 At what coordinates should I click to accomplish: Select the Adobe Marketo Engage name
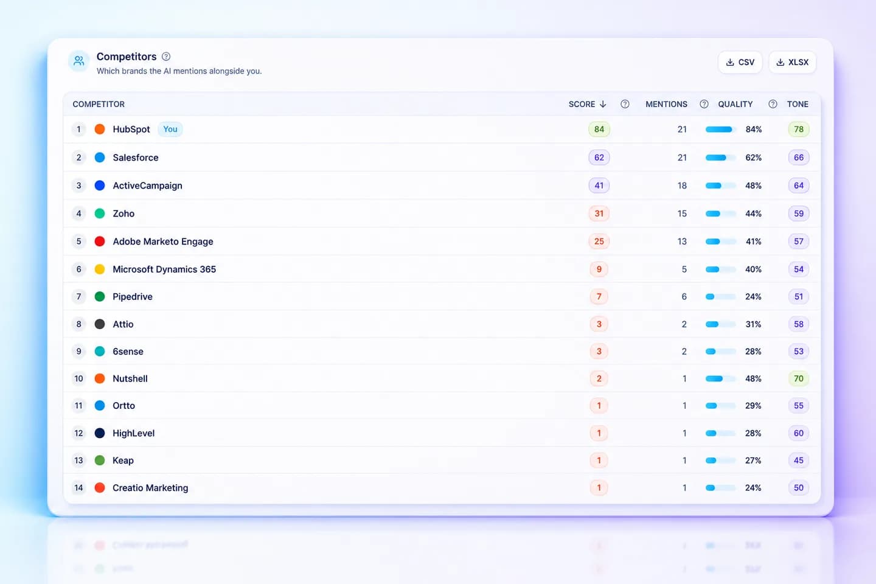(163, 242)
